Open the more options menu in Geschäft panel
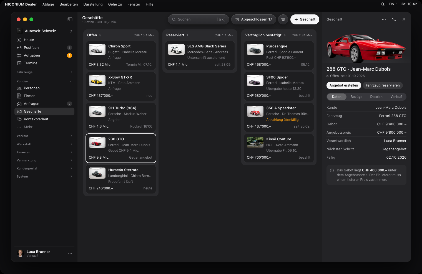Screen dimensions: 422x274 (x=384, y=19)
